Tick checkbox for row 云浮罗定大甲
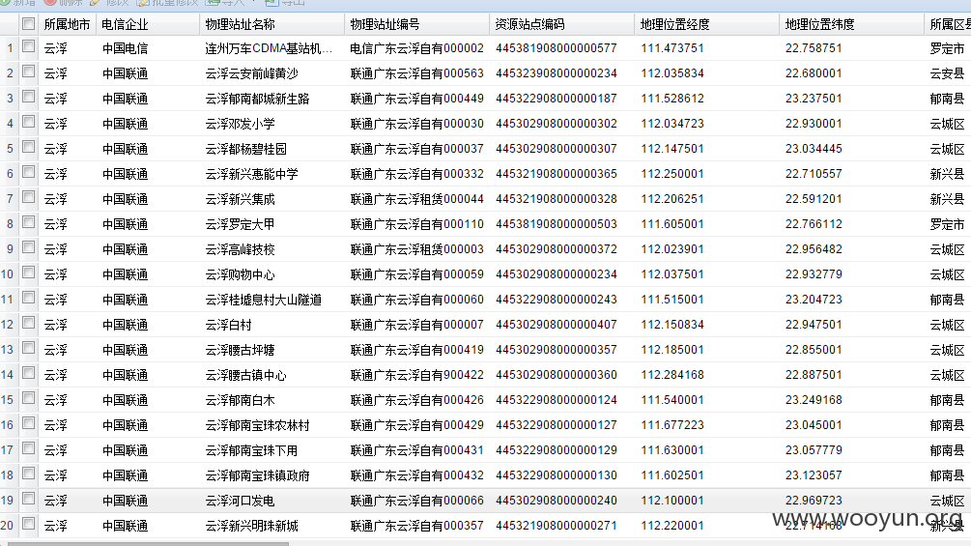971x546 pixels. point(28,222)
